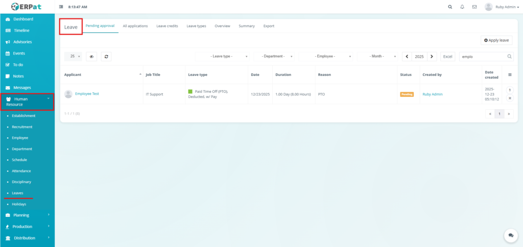The width and height of the screenshot is (523, 247).
Task: Open the notifications bell icon
Action: (x=462, y=7)
